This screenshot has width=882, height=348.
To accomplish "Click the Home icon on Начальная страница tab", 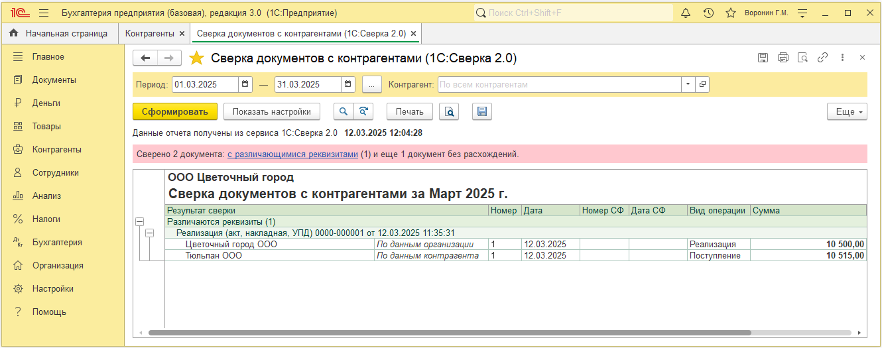I will [x=13, y=33].
